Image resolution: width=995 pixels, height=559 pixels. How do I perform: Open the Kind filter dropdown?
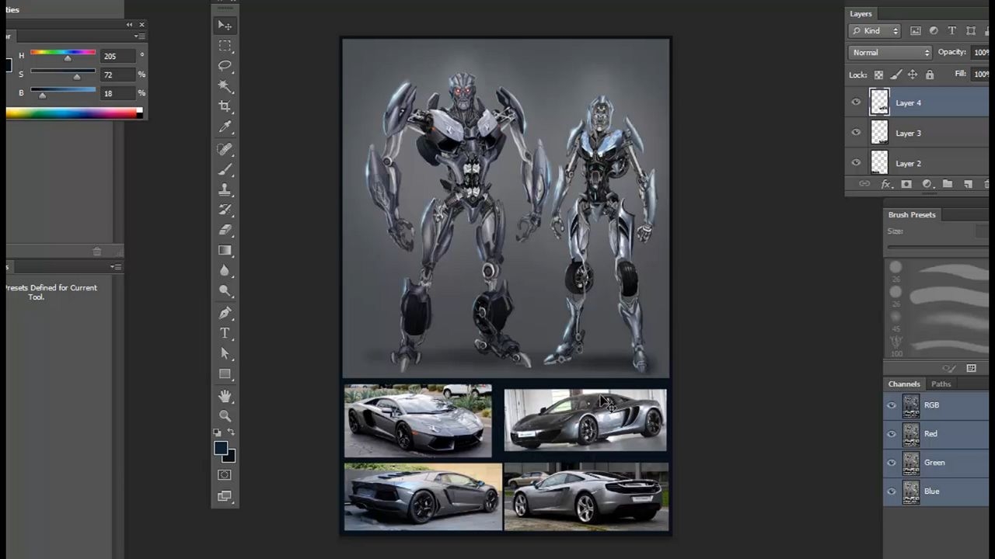(875, 31)
